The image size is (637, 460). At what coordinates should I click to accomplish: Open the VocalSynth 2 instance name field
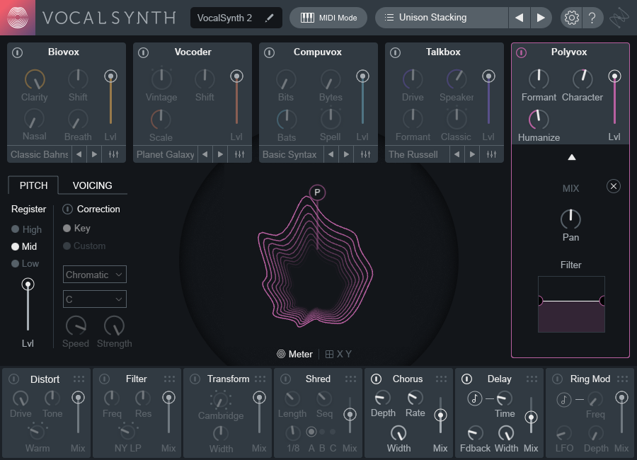point(236,18)
